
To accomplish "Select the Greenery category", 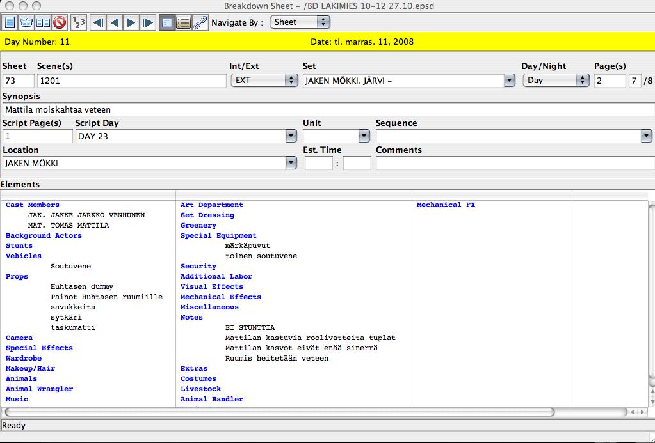I will [198, 225].
